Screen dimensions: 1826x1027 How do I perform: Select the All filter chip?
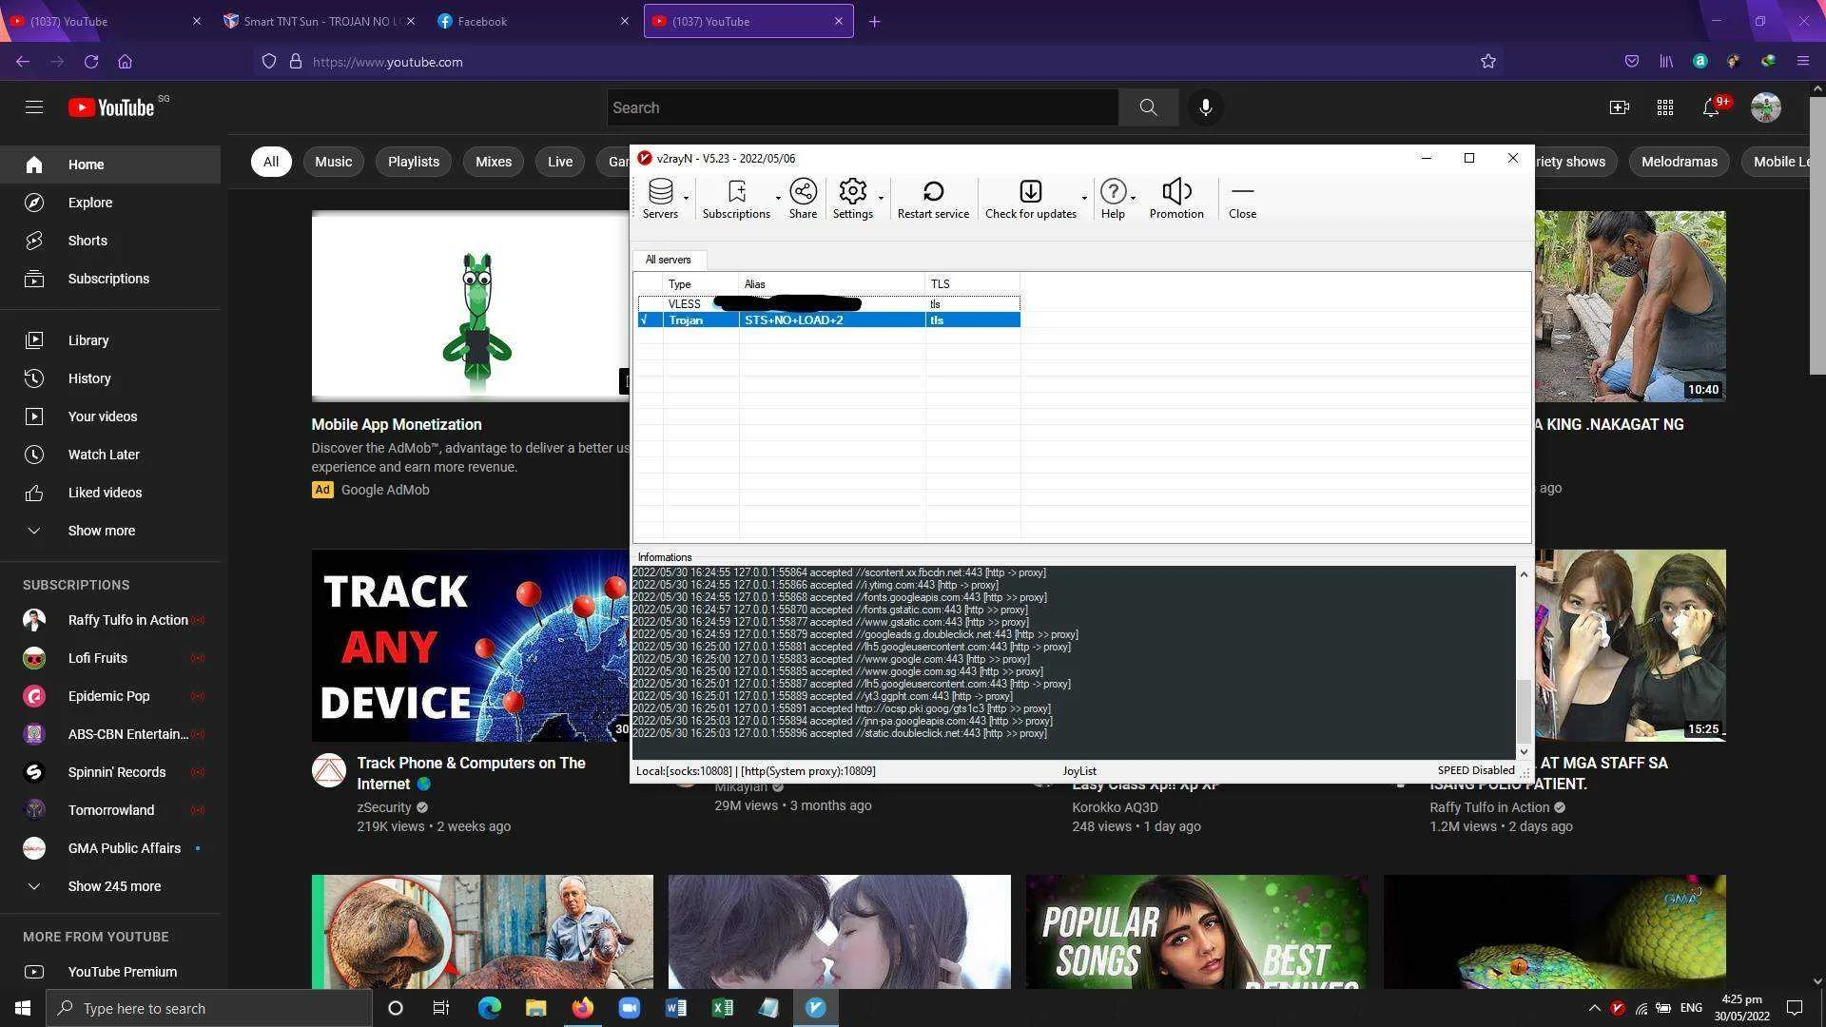tap(271, 162)
